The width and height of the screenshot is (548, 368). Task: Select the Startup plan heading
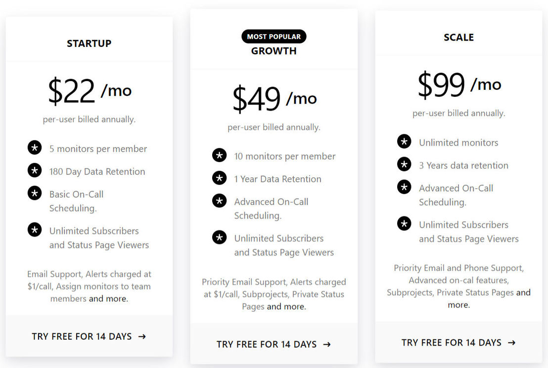(89, 43)
